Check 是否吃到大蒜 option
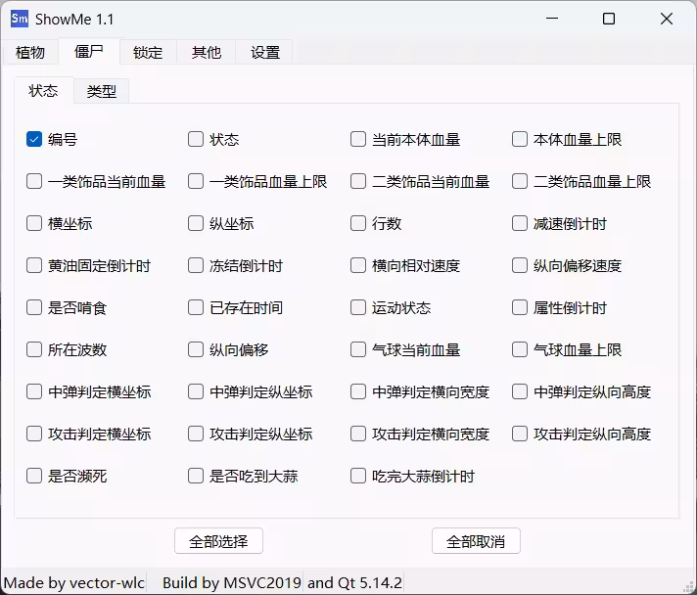697x595 pixels. tap(196, 476)
